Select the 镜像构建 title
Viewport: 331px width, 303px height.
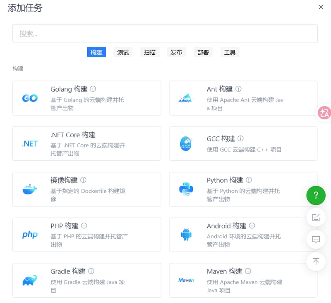[x=64, y=180]
